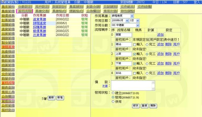The height and width of the screenshot is (117, 202).
Task: Open 採購管理 in the left sidebar
Action: [x=8, y=25]
